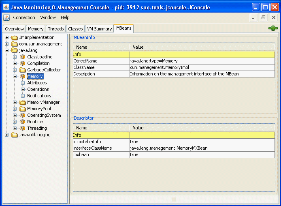Click the JMImplementation folder icon

[x=15, y=37]
